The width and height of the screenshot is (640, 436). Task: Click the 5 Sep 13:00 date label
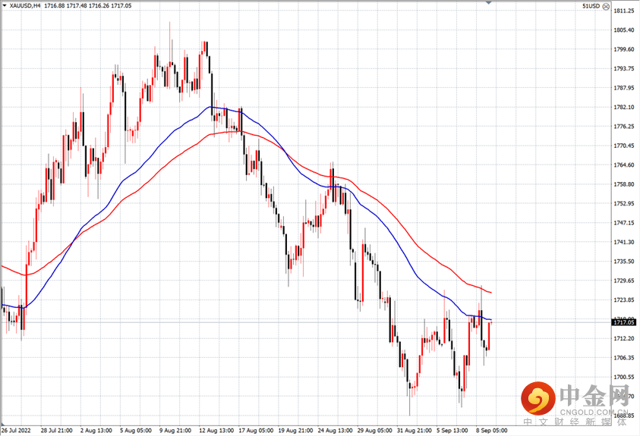[452, 430]
